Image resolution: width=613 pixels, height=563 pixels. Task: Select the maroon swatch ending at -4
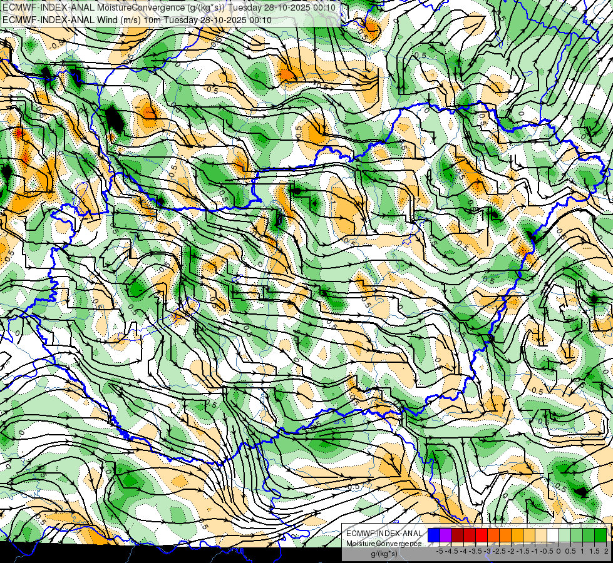pos(458,535)
